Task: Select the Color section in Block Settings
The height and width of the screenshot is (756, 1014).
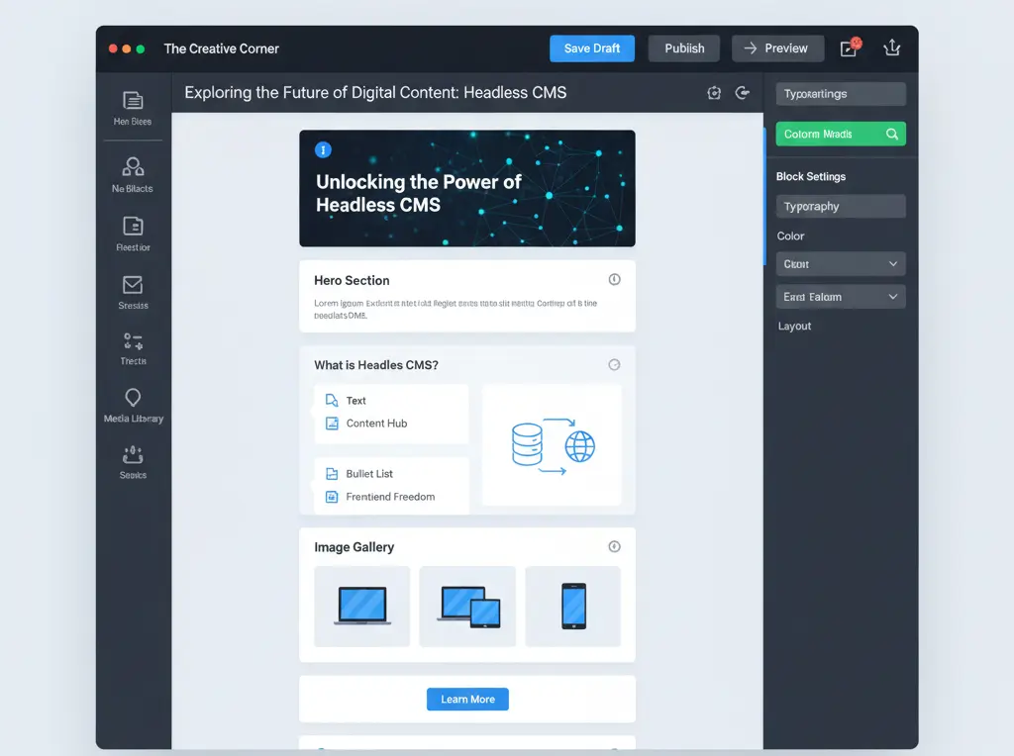Action: coord(790,236)
